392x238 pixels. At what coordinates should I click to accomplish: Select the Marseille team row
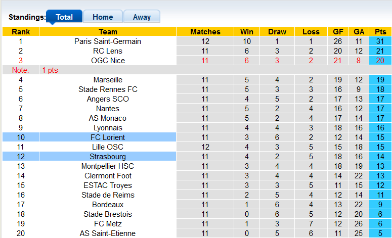tap(108, 80)
